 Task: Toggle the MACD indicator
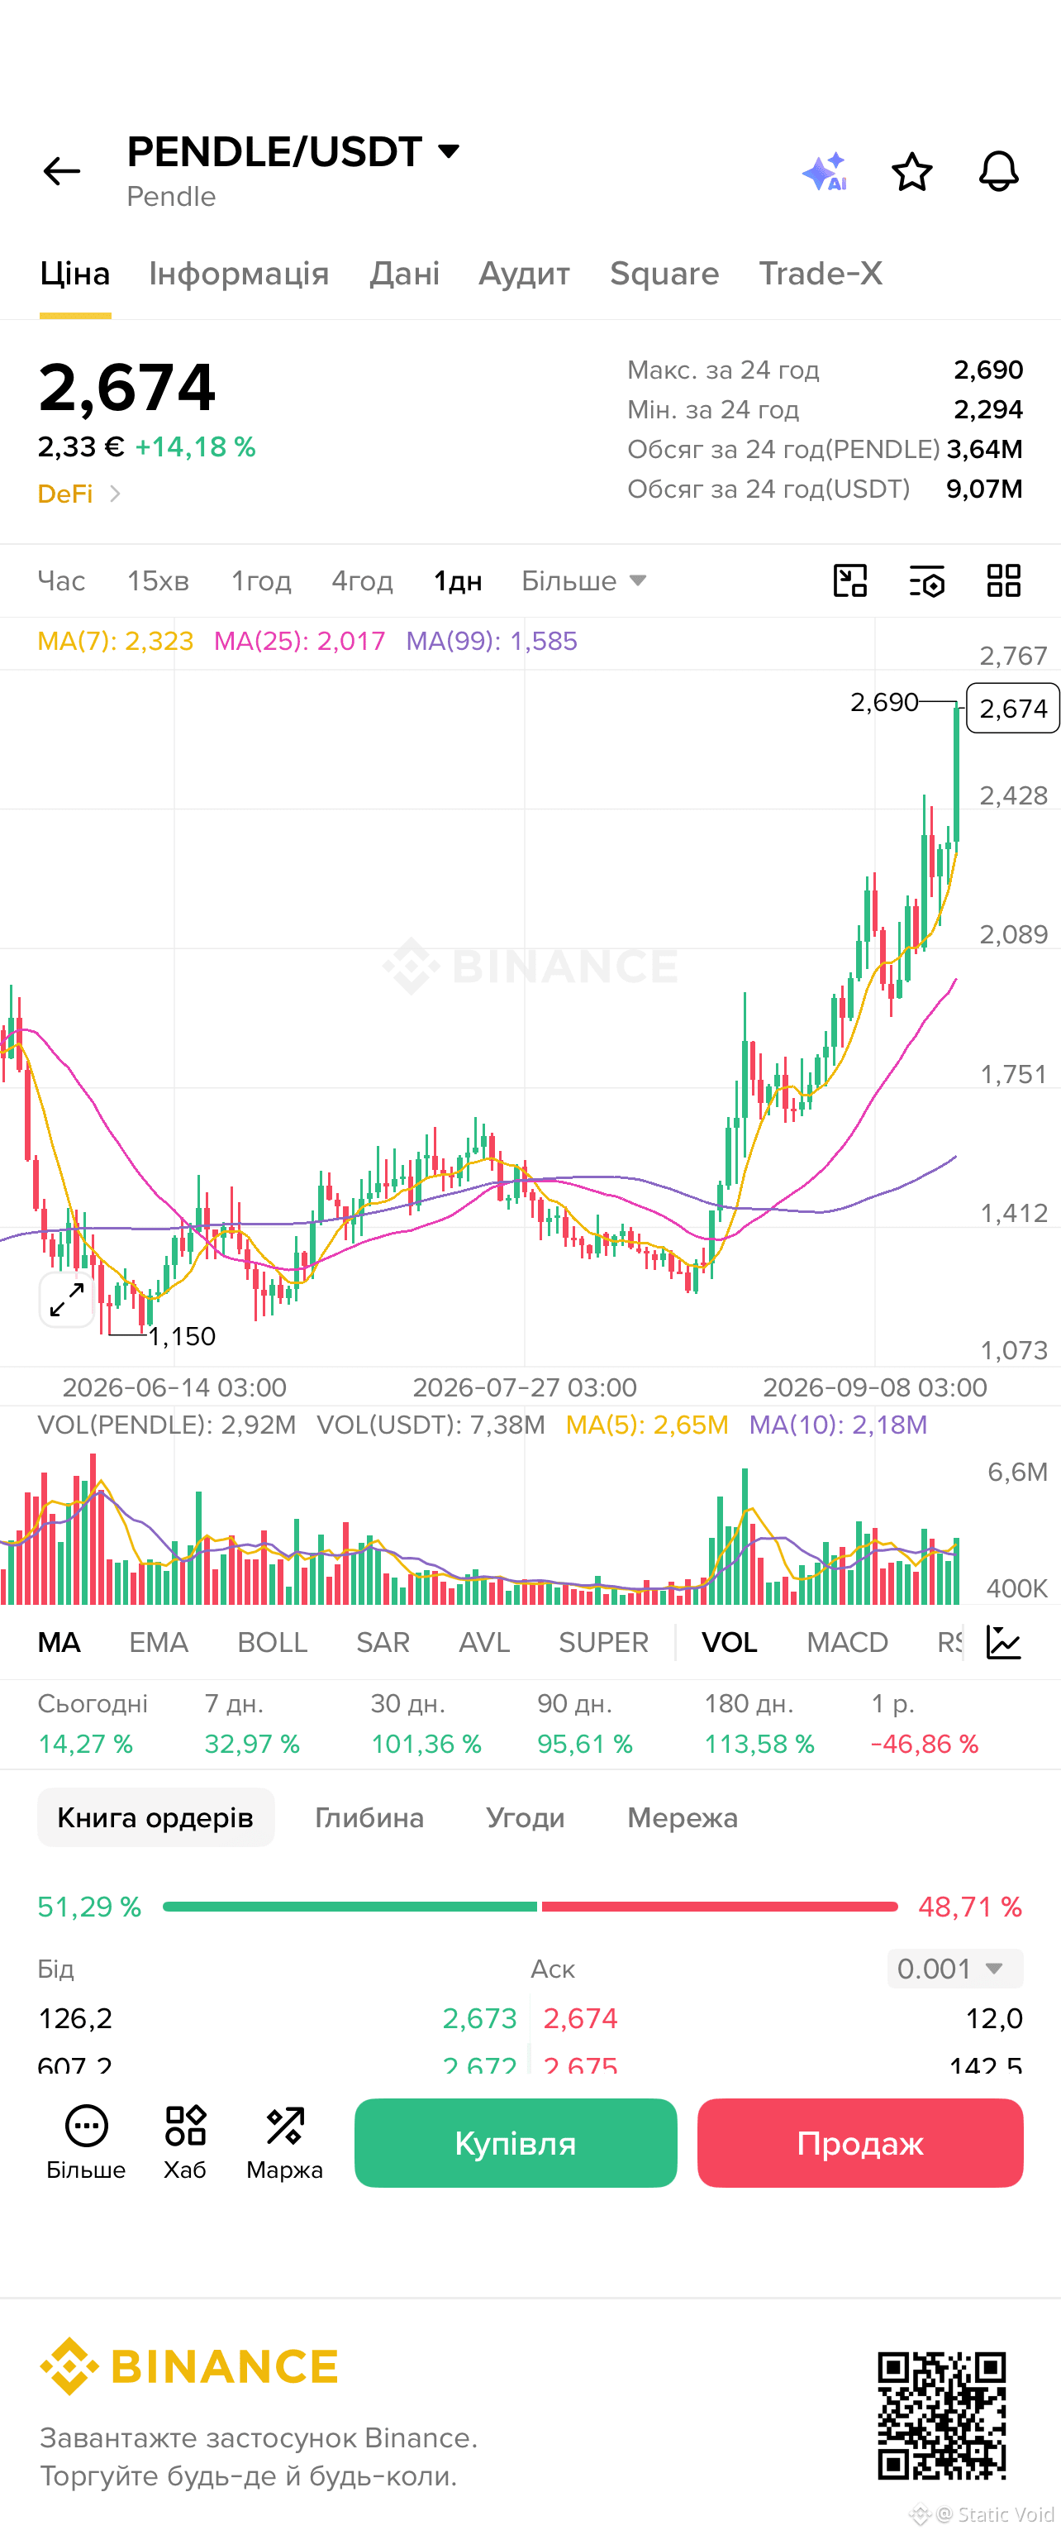click(x=847, y=1642)
